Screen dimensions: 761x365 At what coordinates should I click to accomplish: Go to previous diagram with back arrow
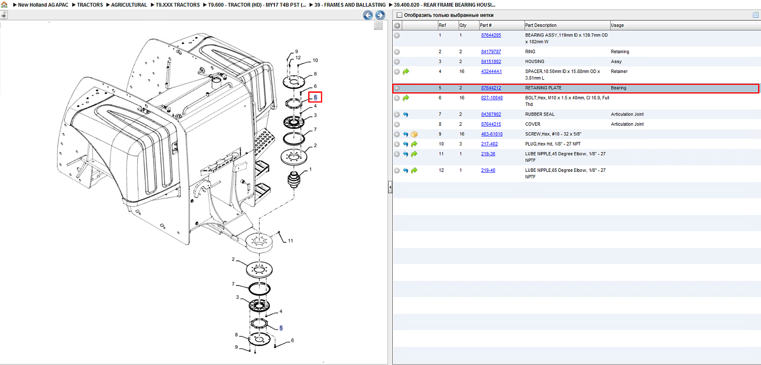click(x=368, y=15)
